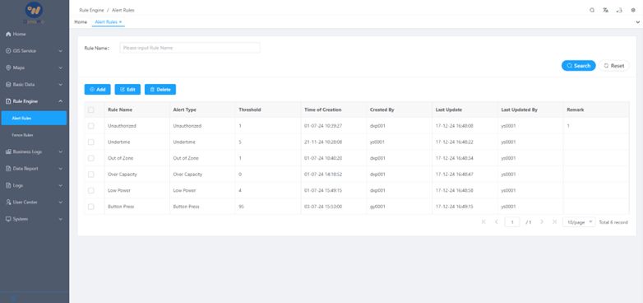Screen dimensions: 643x303
Task: Go to first page of the table
Action: (483, 222)
